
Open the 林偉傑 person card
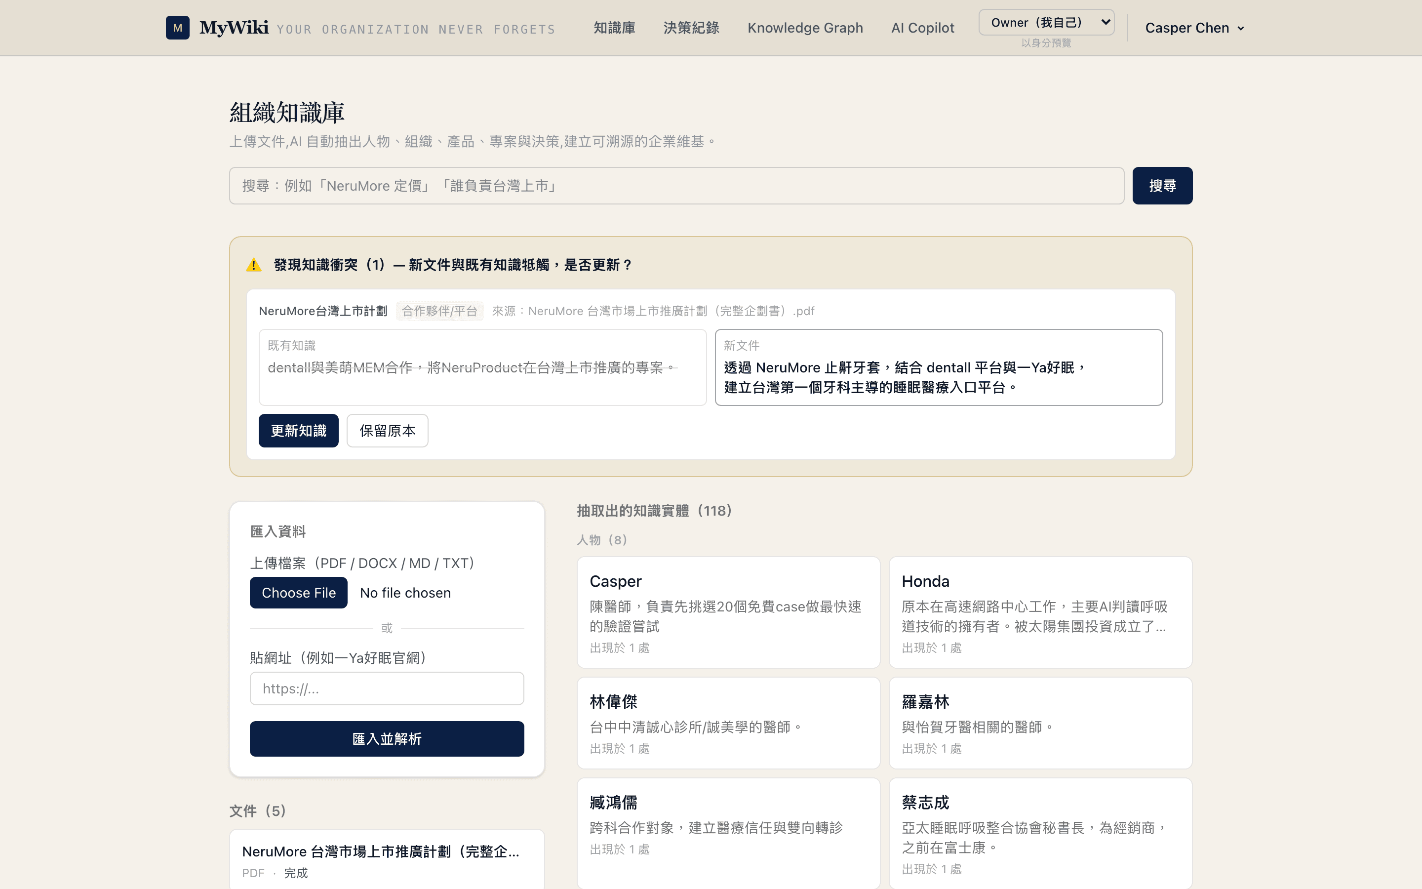coord(729,723)
